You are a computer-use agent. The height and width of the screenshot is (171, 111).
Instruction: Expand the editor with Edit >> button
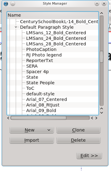coord(89,156)
